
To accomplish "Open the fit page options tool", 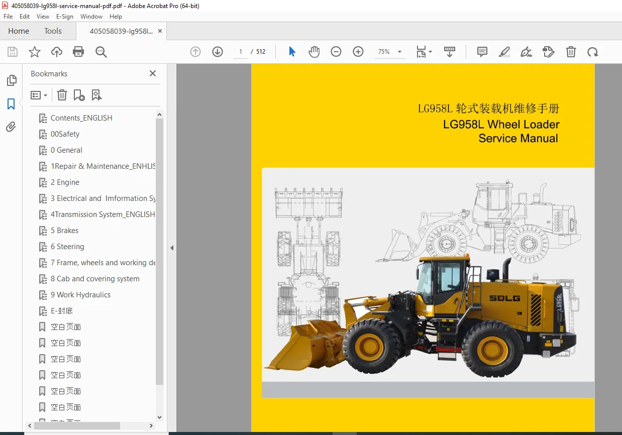I will [421, 52].
